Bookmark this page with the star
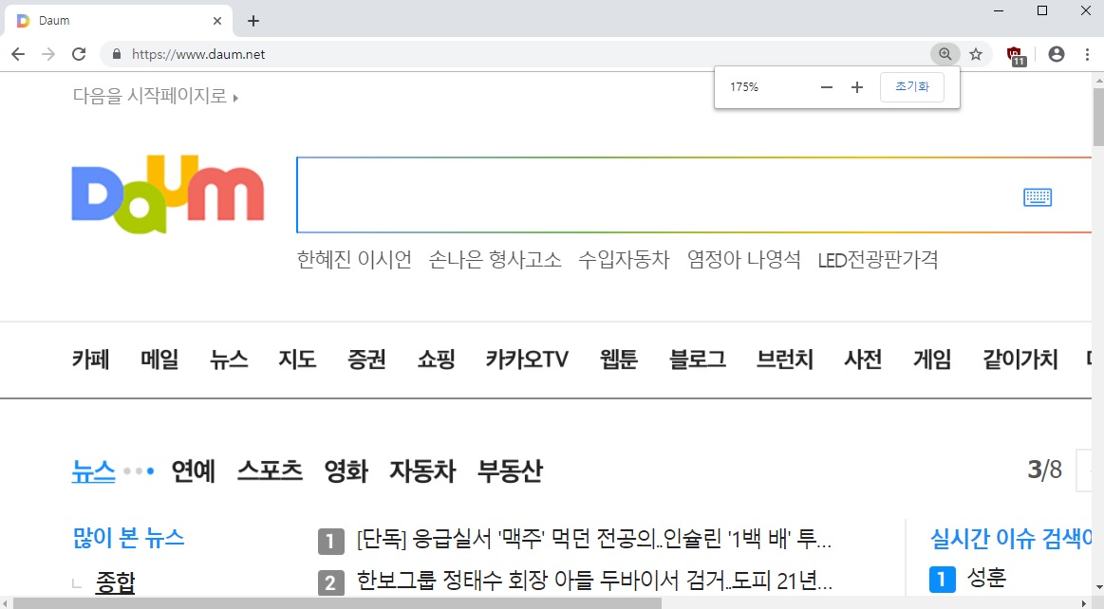 976,54
